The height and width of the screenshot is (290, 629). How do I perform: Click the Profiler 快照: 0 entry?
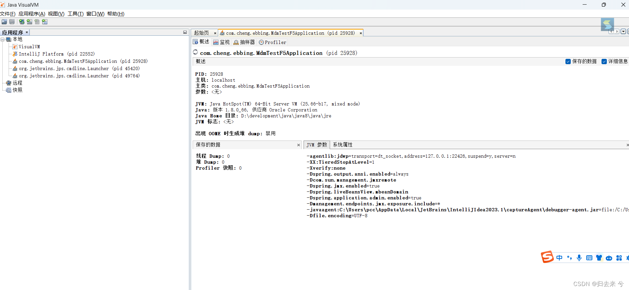[219, 168]
